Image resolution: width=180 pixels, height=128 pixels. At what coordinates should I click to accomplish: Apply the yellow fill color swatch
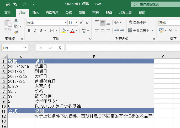point(63,31)
